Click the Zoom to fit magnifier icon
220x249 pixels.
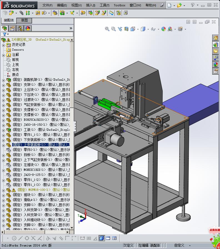(107, 29)
